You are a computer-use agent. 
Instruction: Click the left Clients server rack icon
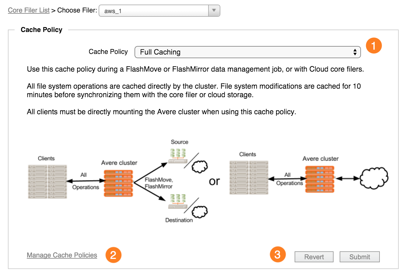(47, 182)
